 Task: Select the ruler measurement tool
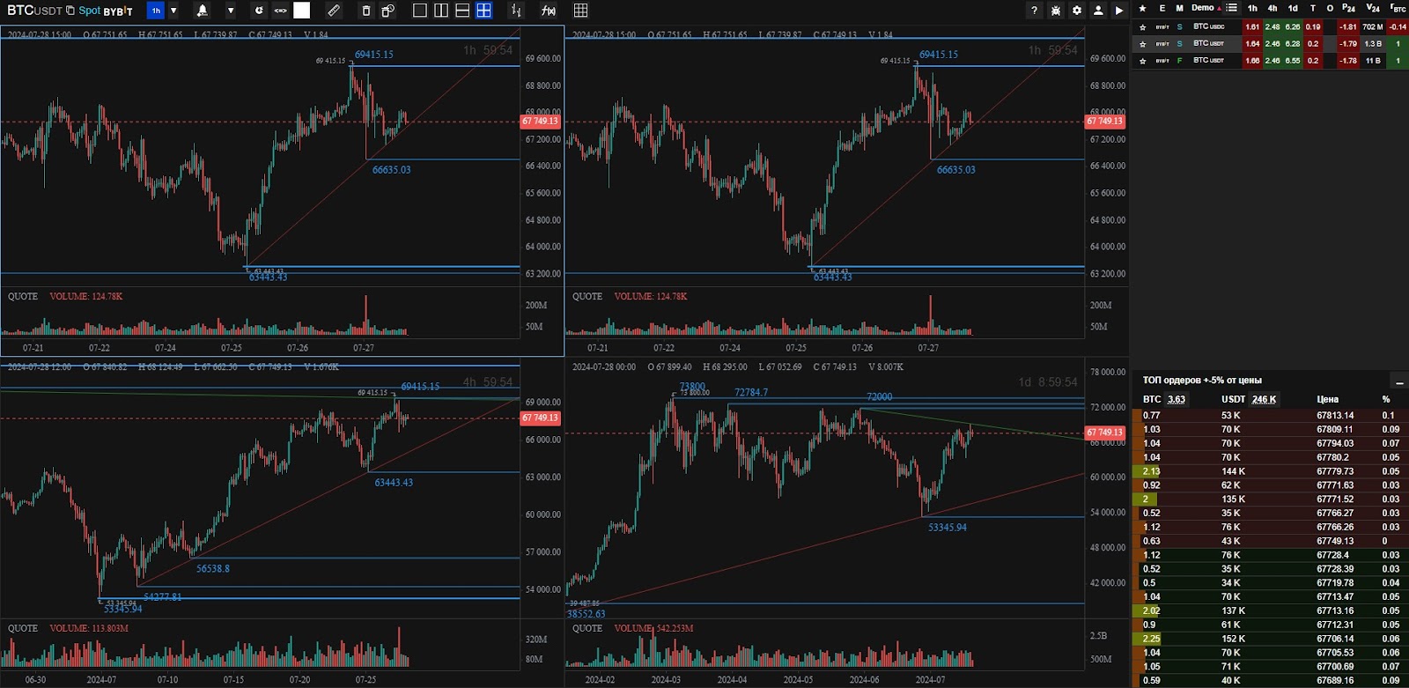point(333,11)
